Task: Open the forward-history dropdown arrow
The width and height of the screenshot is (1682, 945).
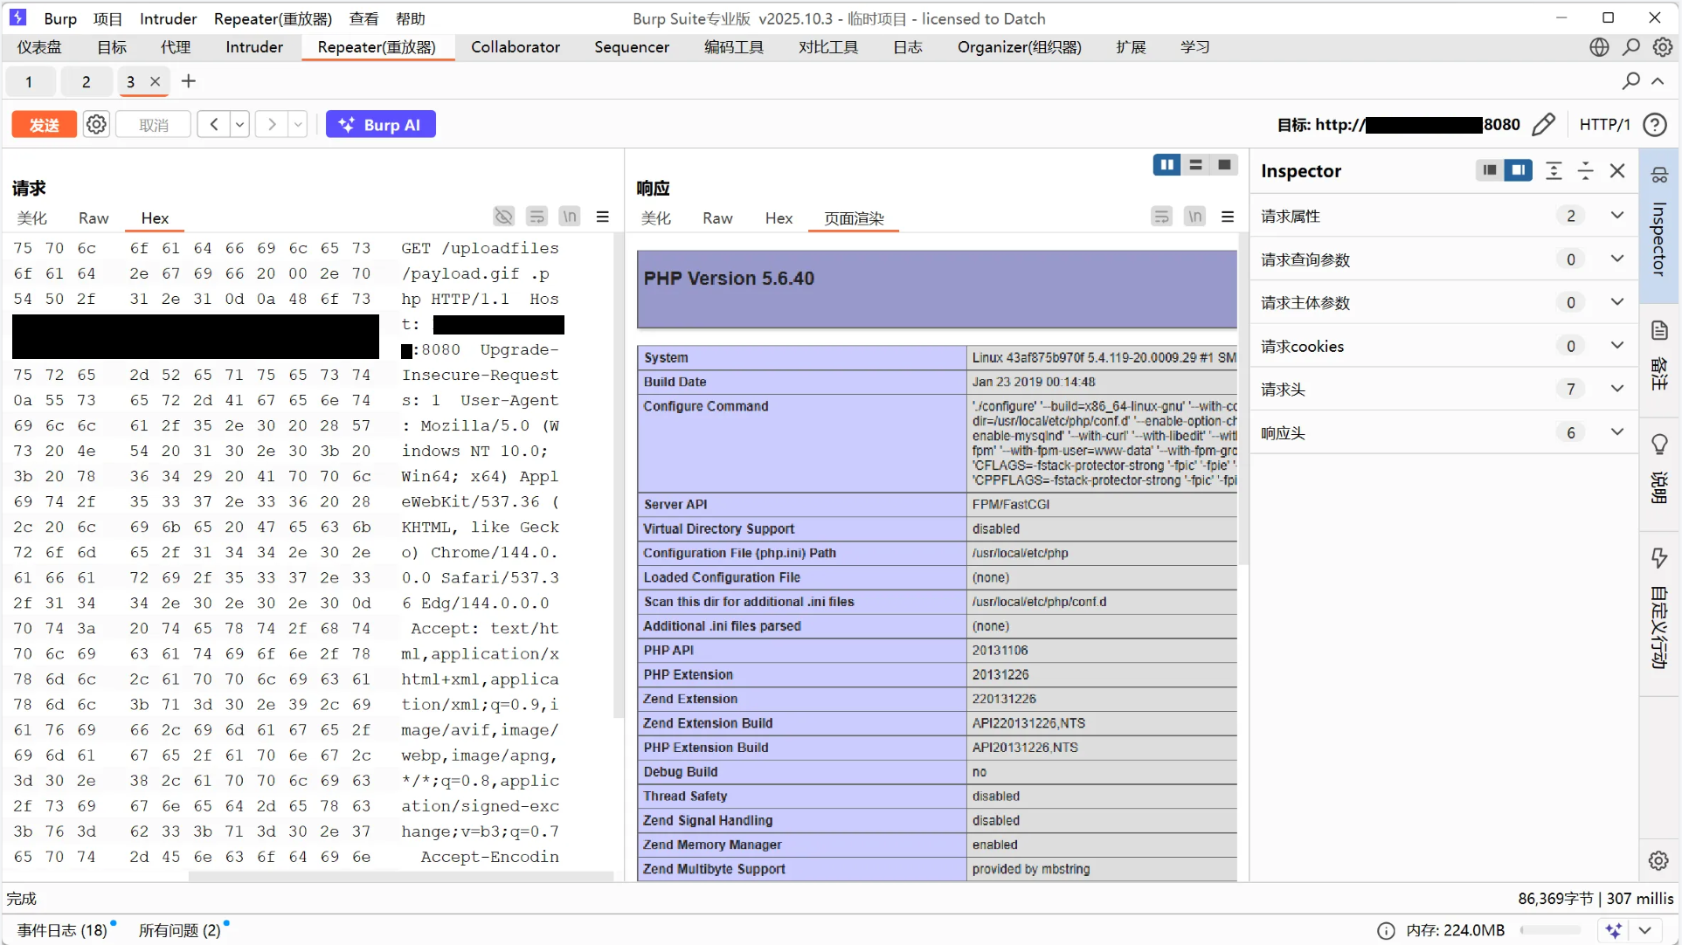Action: tap(298, 124)
